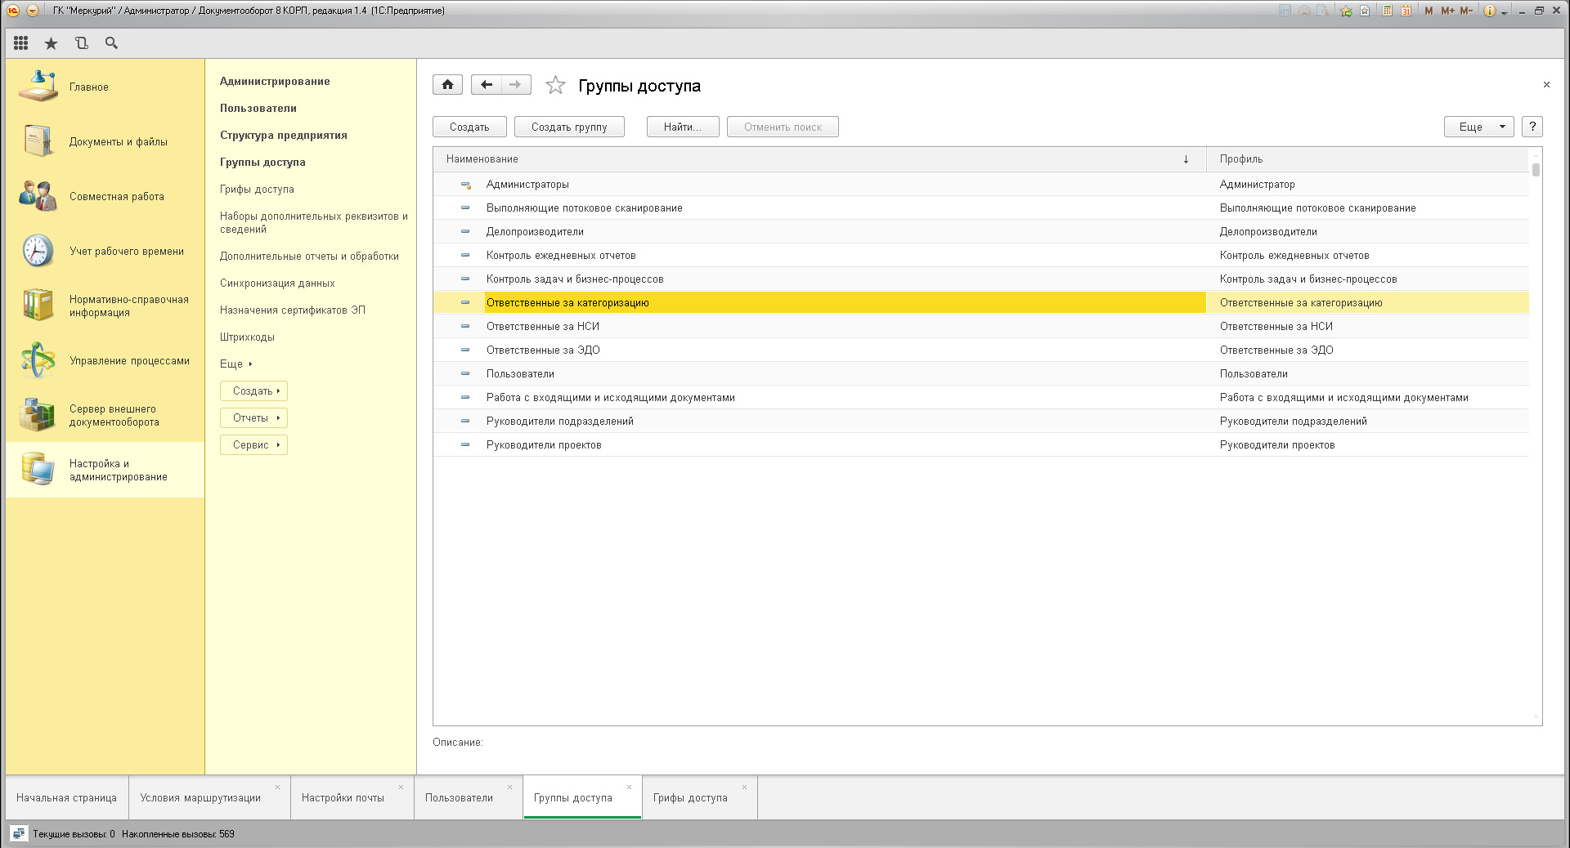Open Документы и файлы section
The width and height of the screenshot is (1570, 848).
105,141
